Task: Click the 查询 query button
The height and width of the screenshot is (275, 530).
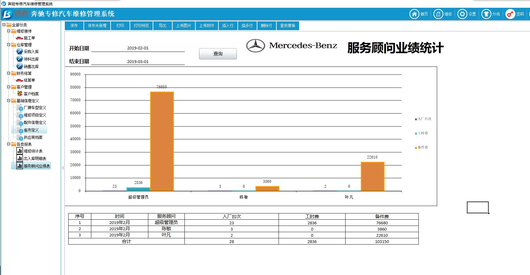Action: (x=218, y=54)
